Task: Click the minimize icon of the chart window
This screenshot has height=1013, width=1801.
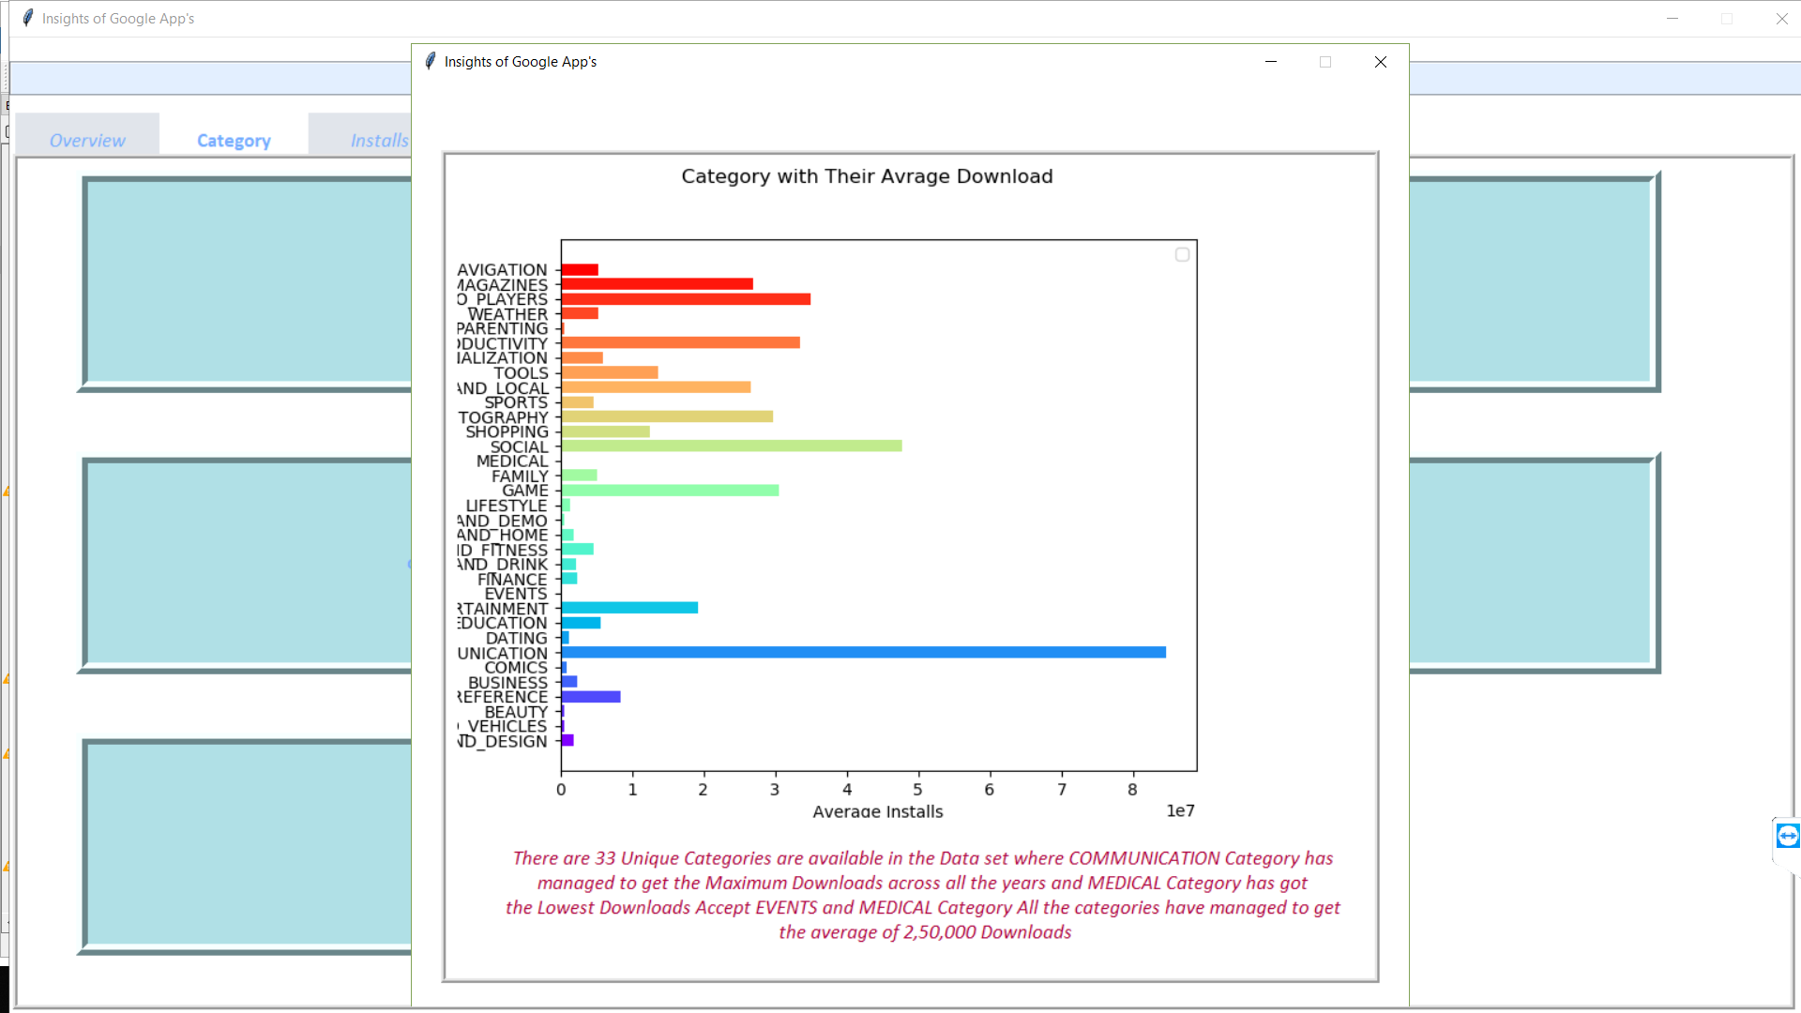Action: pos(1271,62)
